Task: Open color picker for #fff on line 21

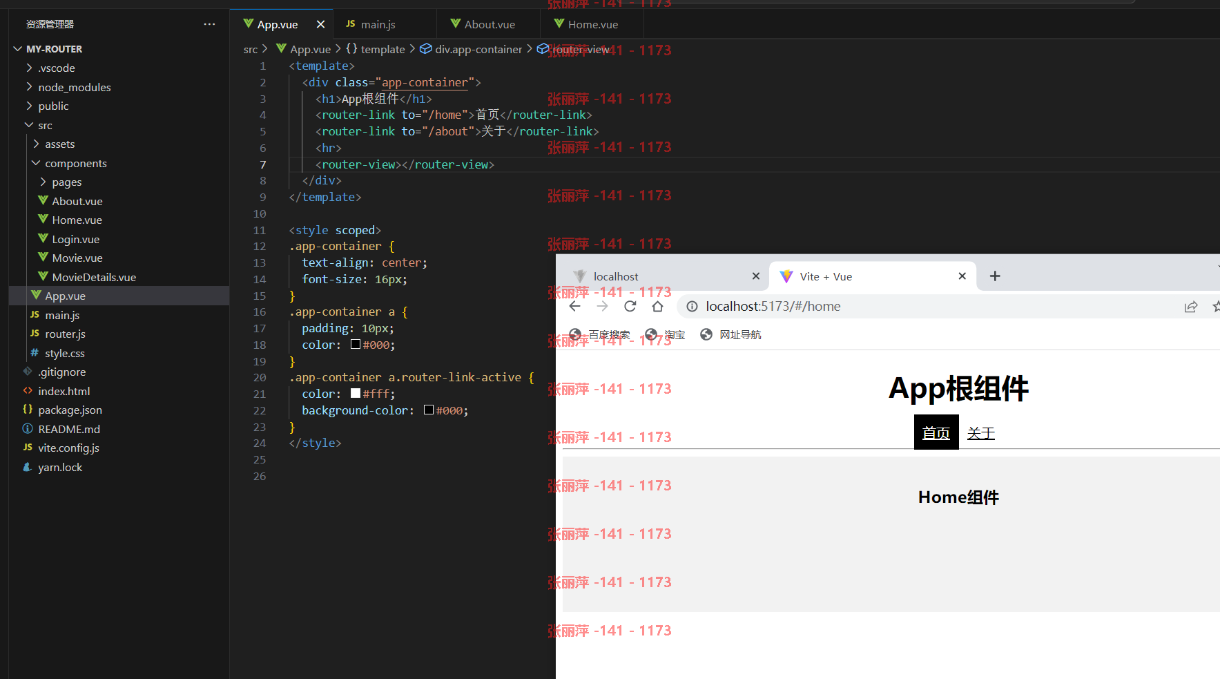Action: tap(356, 393)
